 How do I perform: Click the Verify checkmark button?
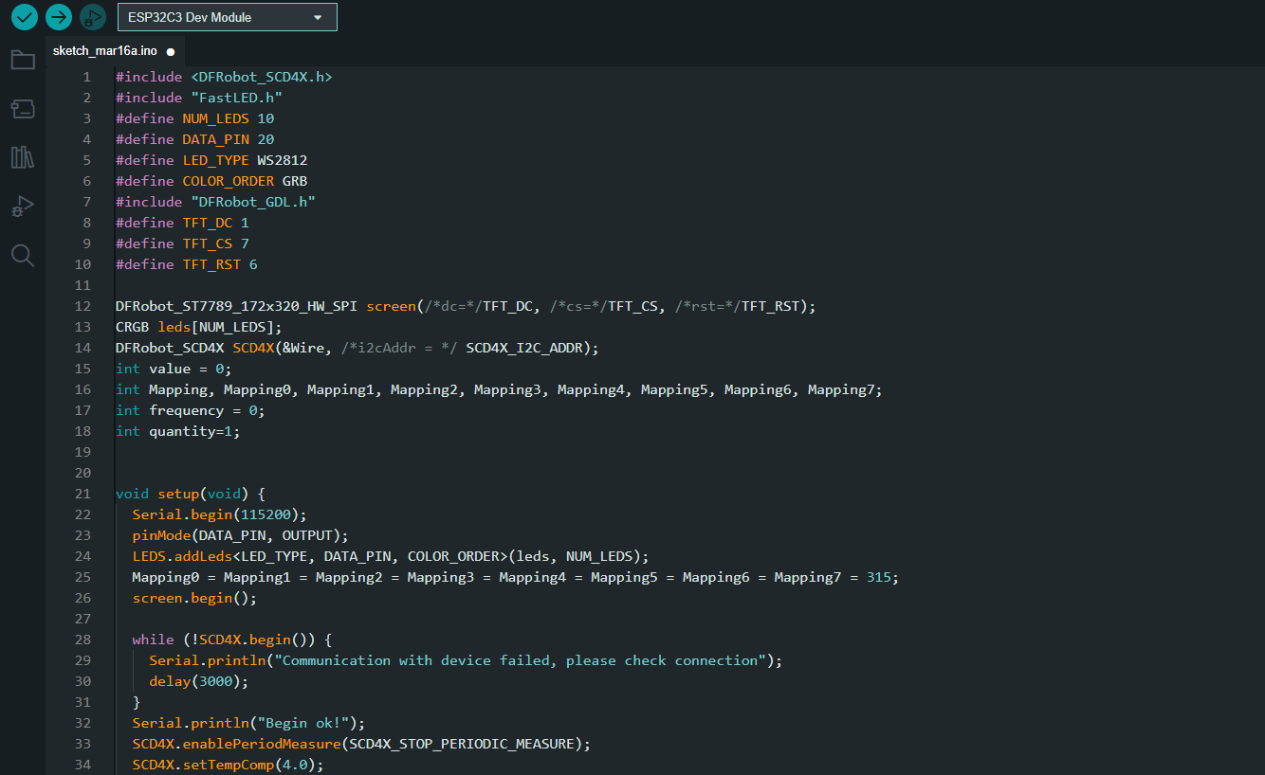(25, 16)
